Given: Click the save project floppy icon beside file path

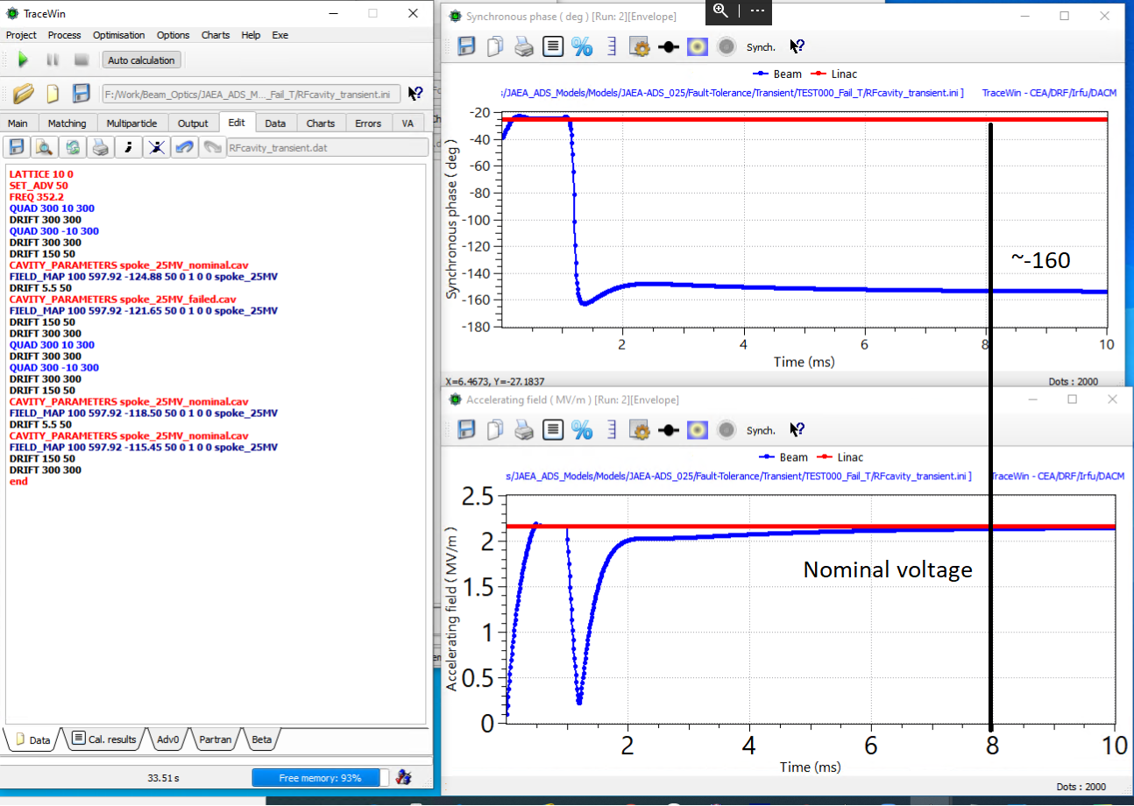Looking at the screenshot, I should tap(82, 94).
